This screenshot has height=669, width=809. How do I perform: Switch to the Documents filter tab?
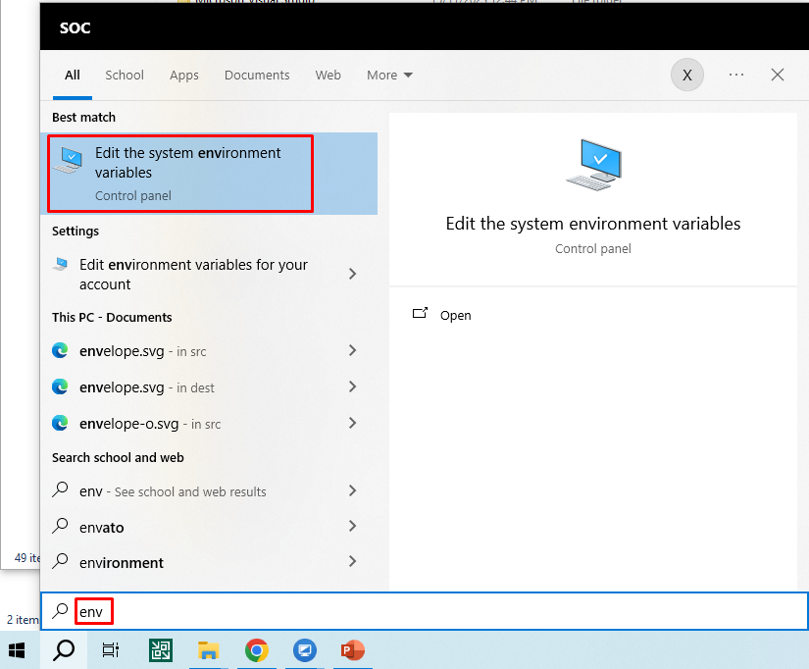(x=257, y=76)
